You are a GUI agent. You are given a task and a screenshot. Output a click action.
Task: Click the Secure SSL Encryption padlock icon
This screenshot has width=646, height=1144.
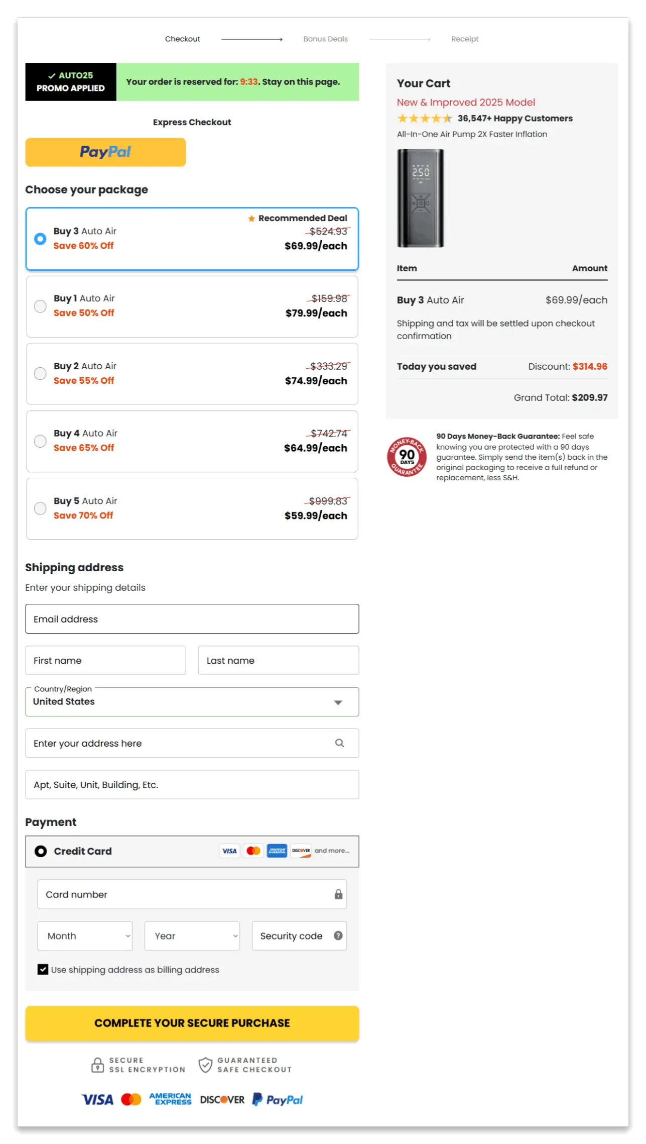pyautogui.click(x=97, y=1065)
